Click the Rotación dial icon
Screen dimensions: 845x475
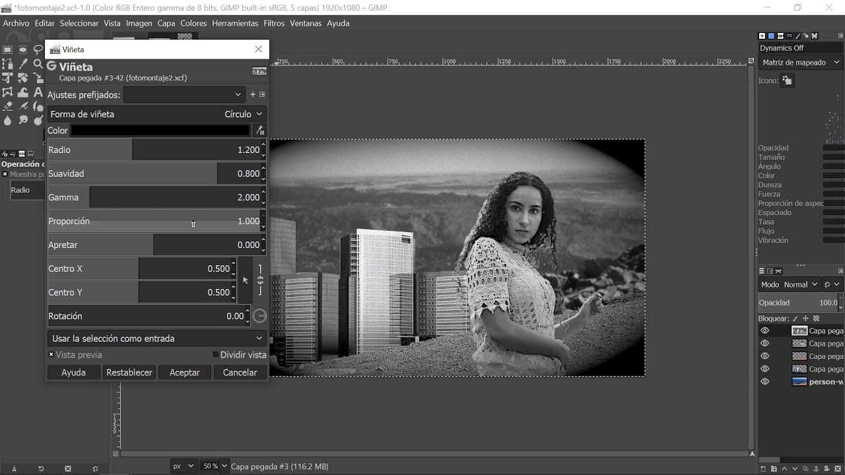260,316
